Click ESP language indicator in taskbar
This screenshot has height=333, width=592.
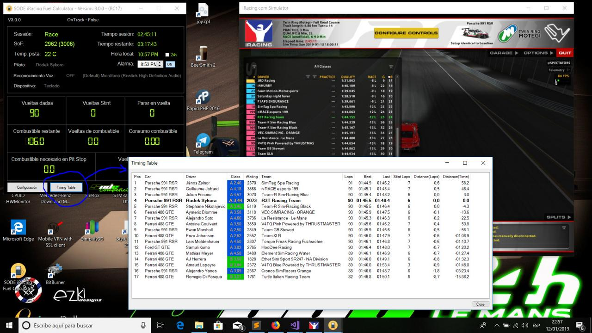(x=536, y=326)
